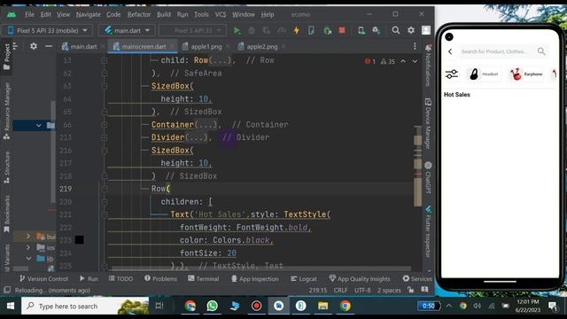Open App Quality Insights window
This screenshot has height=319, width=567.
[360, 279]
